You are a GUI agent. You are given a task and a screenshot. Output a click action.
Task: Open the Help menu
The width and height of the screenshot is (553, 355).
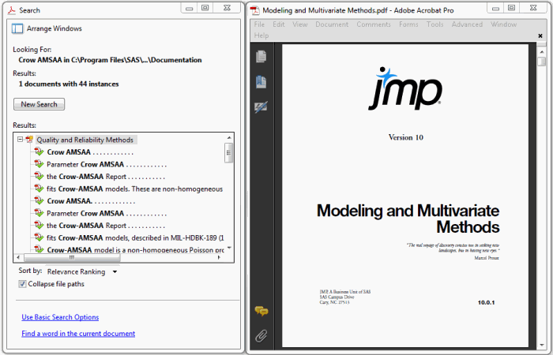coord(261,35)
